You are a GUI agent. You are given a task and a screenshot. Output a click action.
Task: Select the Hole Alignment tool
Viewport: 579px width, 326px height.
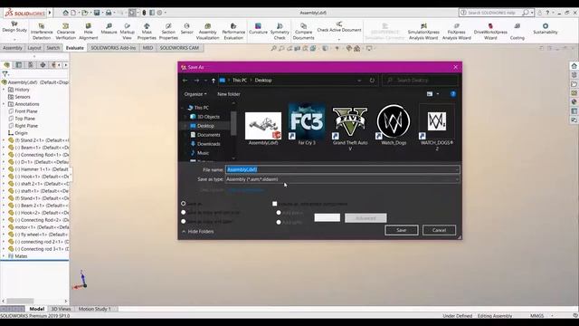pyautogui.click(x=89, y=32)
